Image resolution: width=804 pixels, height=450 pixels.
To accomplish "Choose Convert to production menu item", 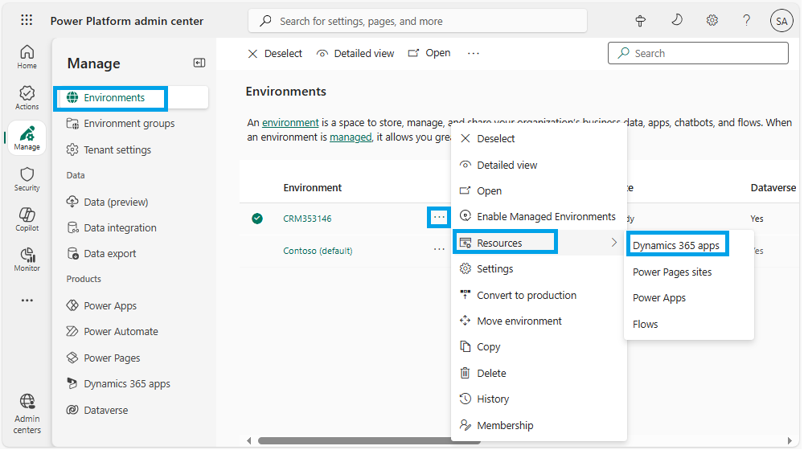I will (526, 295).
